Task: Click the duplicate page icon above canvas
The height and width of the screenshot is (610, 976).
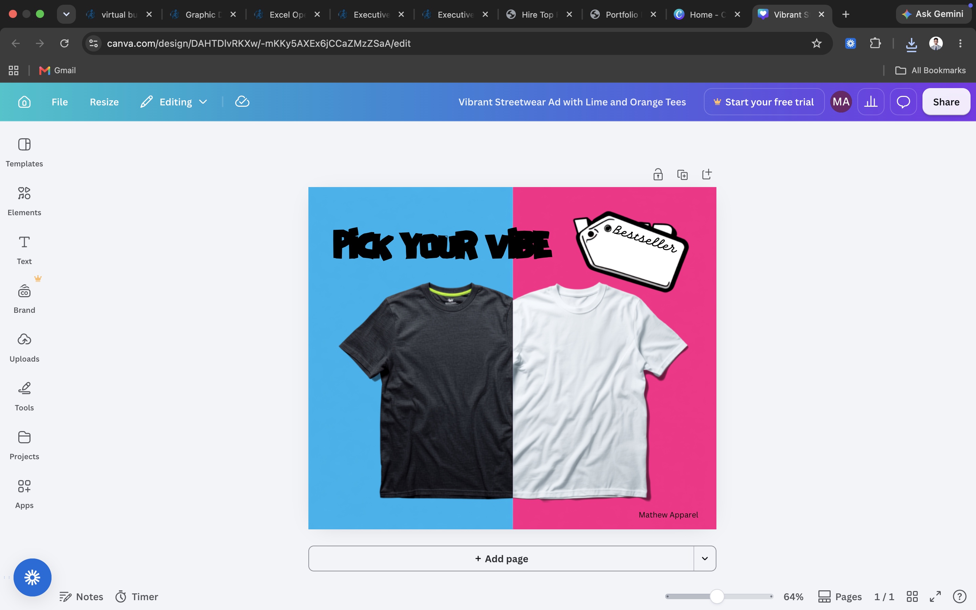Action: [x=683, y=175]
